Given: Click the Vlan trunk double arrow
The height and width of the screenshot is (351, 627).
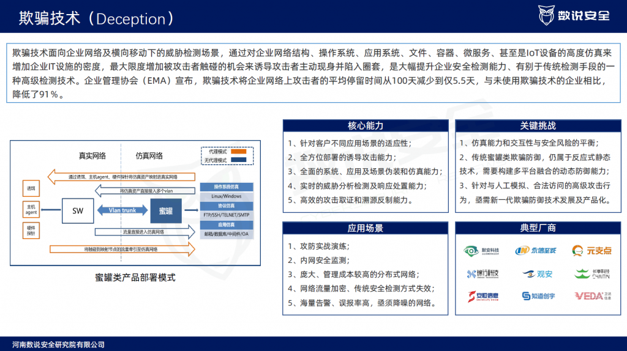Looking at the screenshot, I should 122,210.
